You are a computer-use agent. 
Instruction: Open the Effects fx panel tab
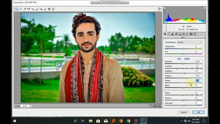pos(187,34)
